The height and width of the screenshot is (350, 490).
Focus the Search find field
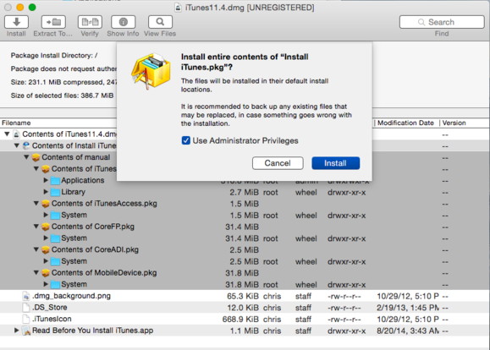coord(442,22)
